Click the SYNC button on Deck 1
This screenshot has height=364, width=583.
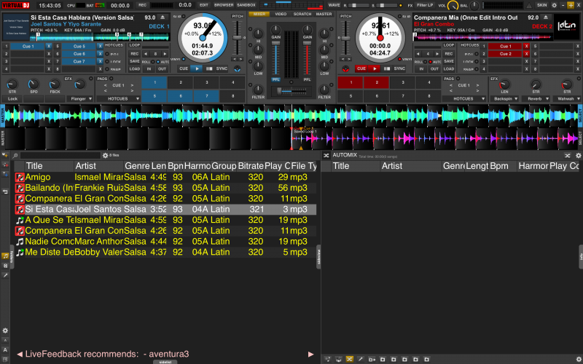222,68
